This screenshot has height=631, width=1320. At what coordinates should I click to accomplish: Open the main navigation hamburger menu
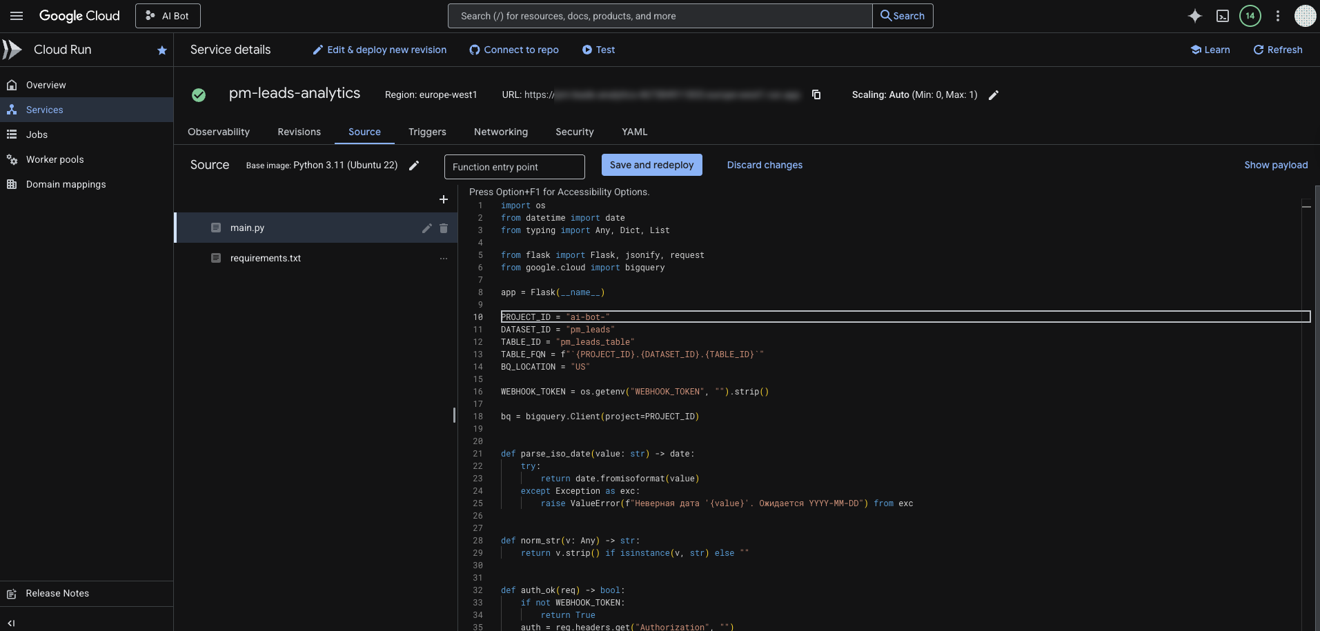click(x=17, y=16)
